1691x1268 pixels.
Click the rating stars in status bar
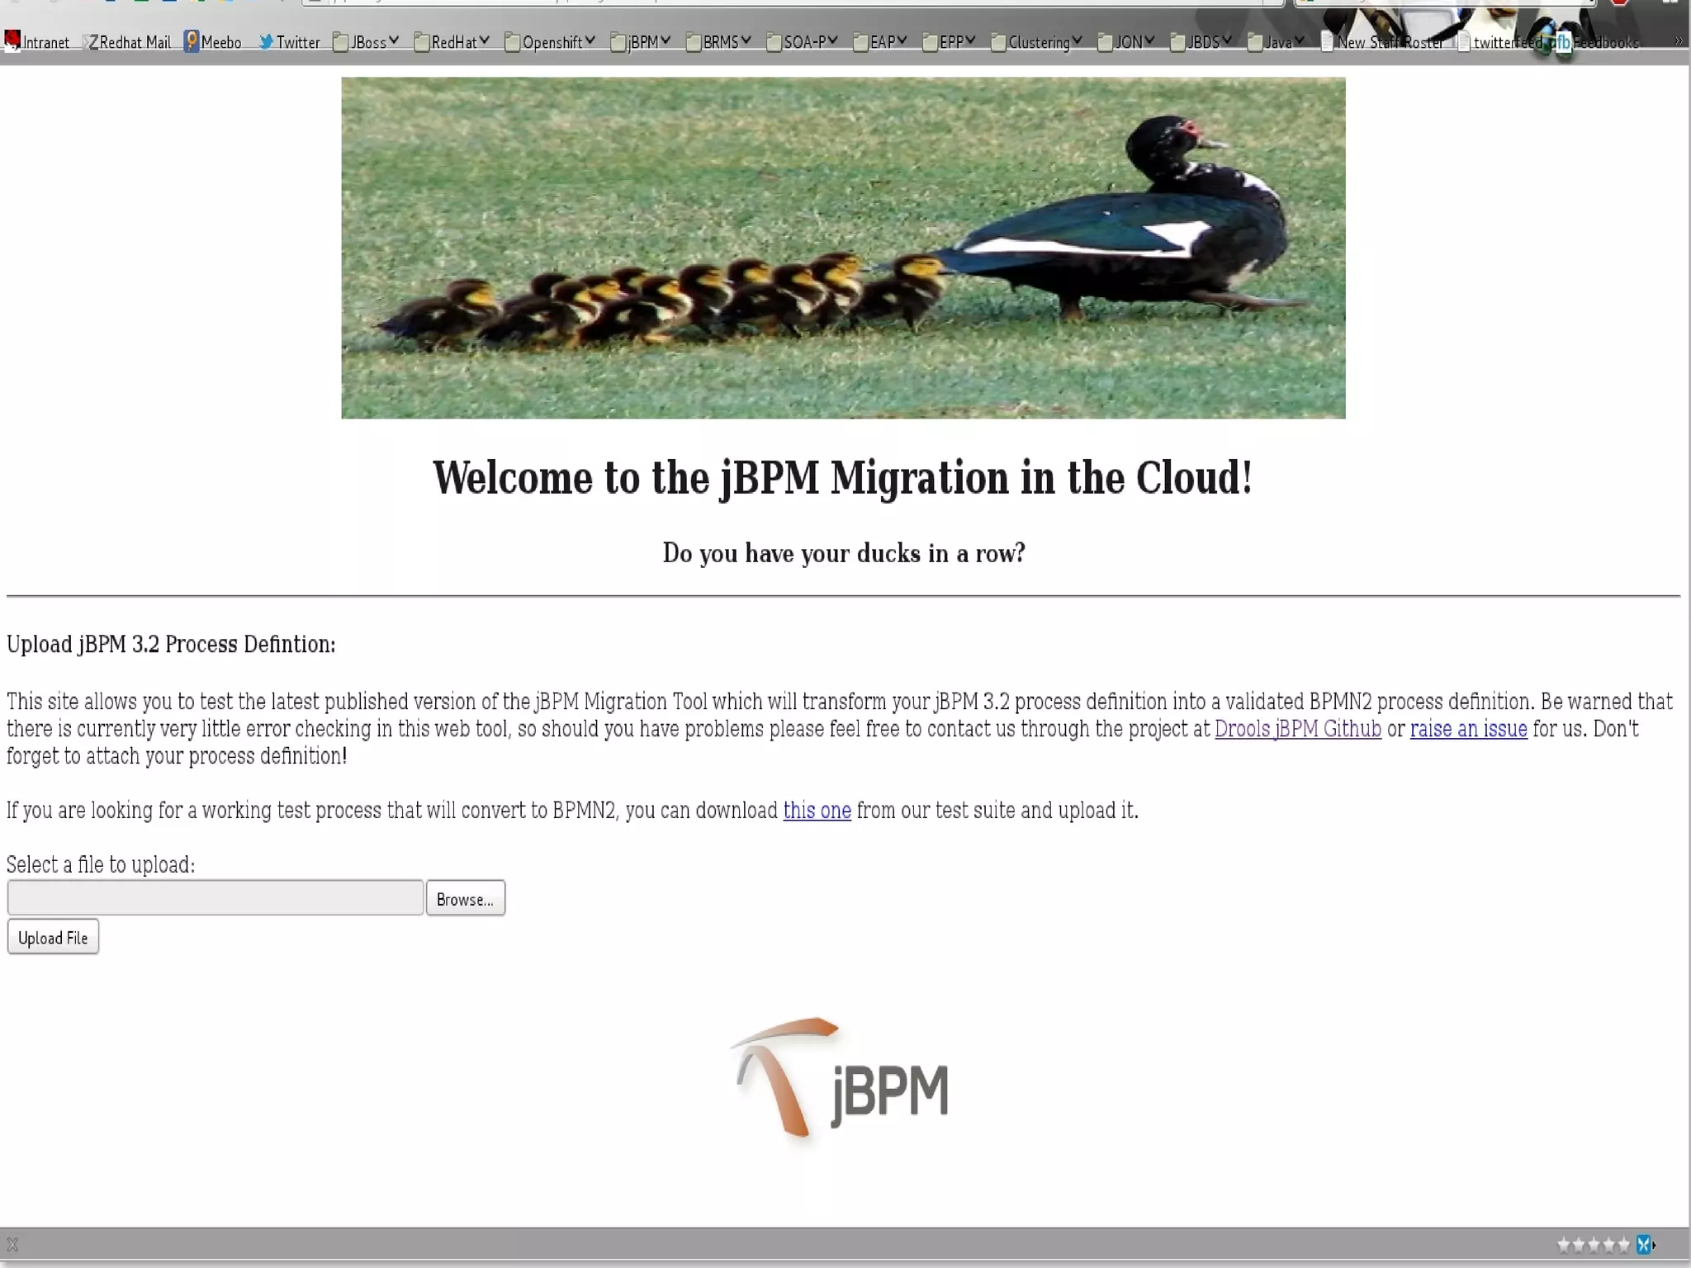coord(1593,1244)
